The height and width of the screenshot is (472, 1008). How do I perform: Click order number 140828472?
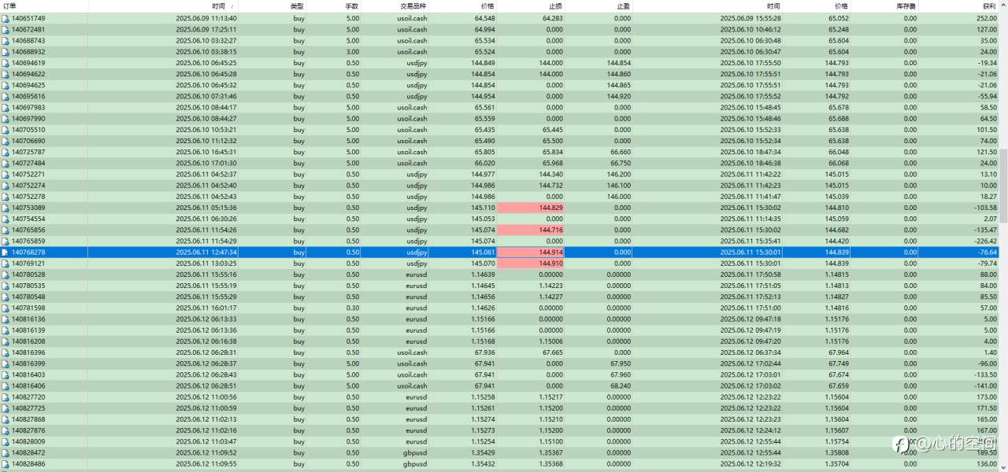pyautogui.click(x=28, y=453)
